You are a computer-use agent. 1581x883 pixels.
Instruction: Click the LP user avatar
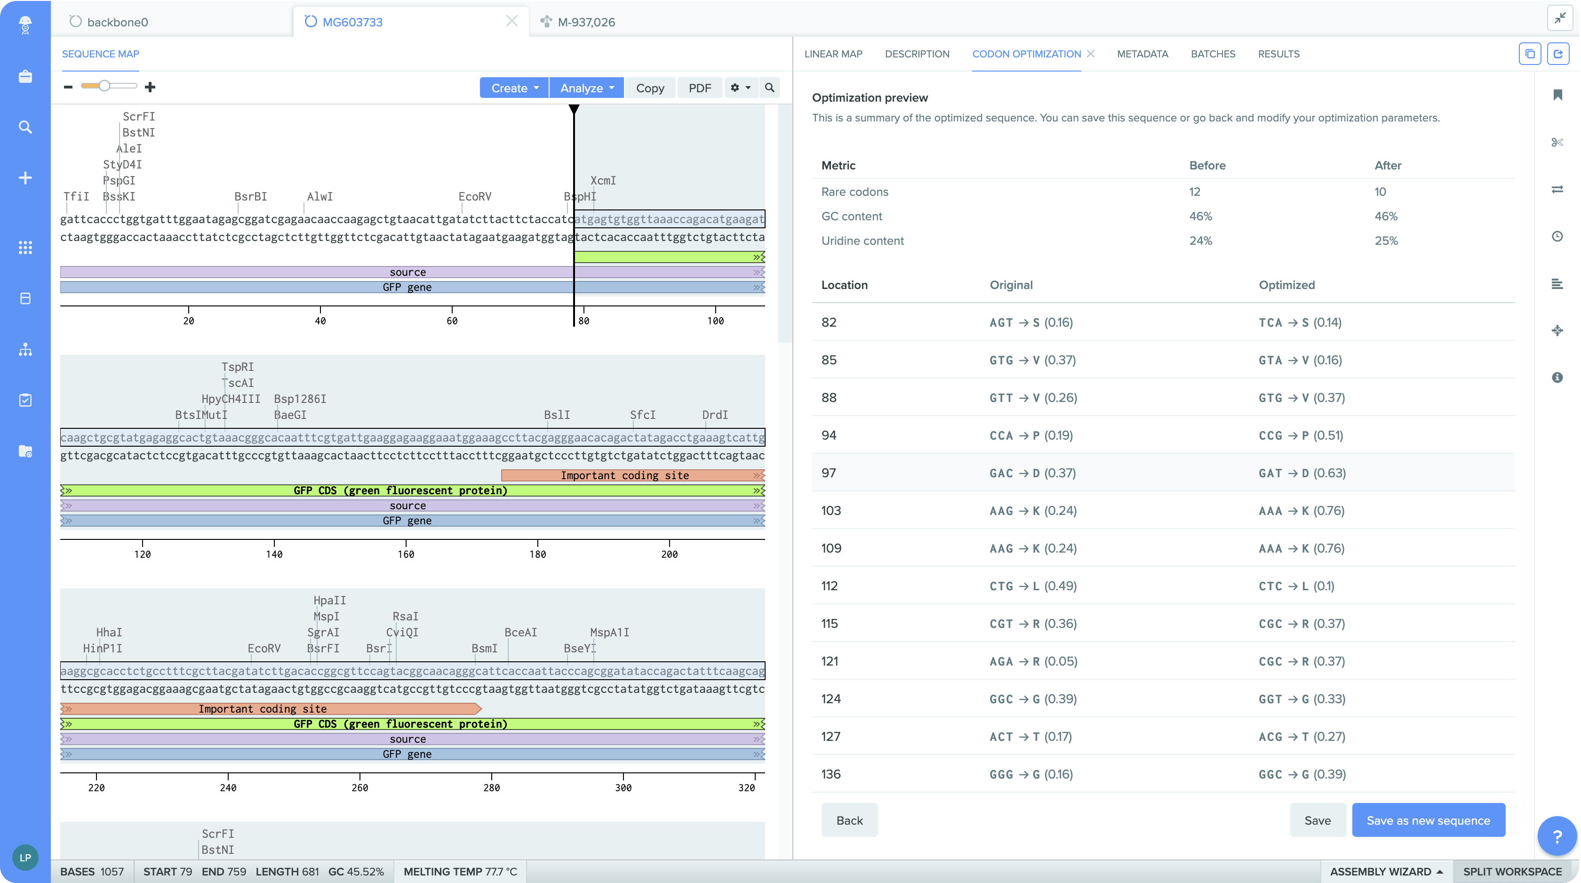click(x=25, y=857)
